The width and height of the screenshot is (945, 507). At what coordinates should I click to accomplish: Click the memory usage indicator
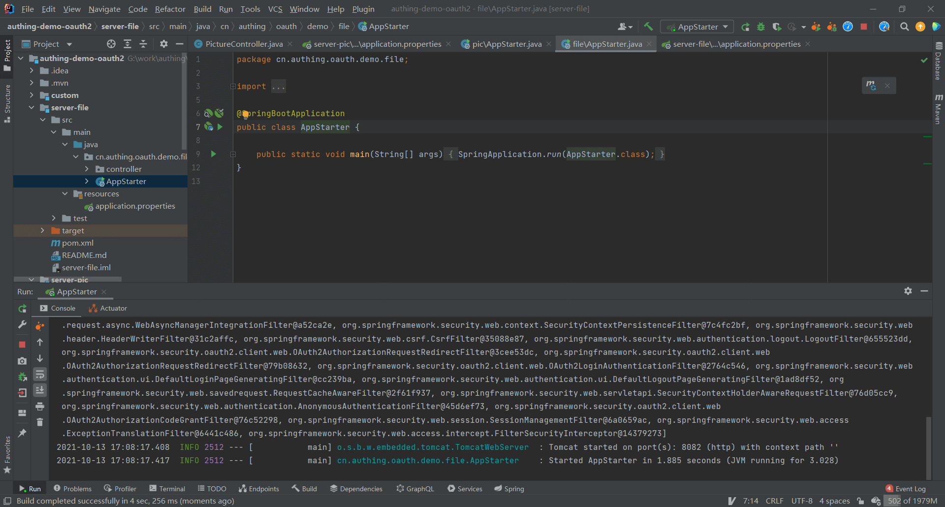click(x=912, y=501)
